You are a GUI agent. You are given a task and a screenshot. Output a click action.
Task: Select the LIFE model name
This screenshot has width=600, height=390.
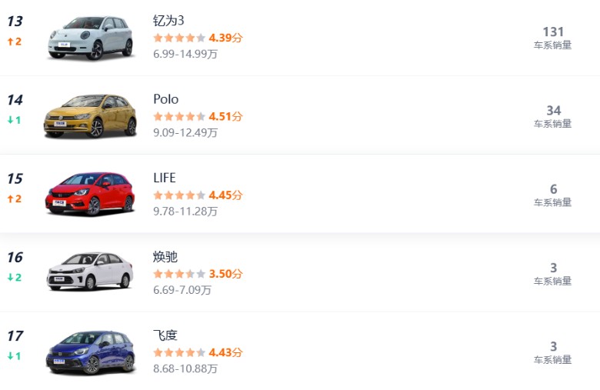pos(165,178)
